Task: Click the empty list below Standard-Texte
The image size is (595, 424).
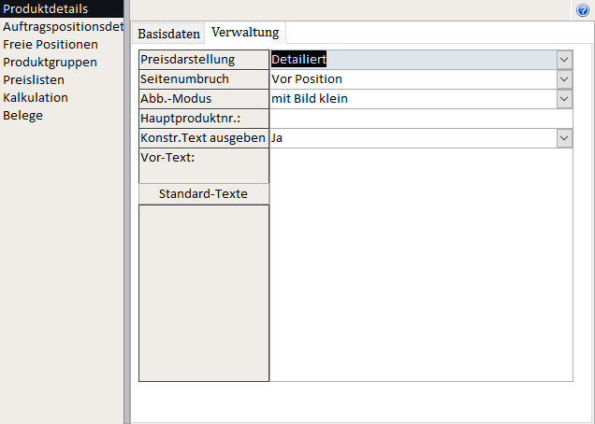Action: [204, 291]
